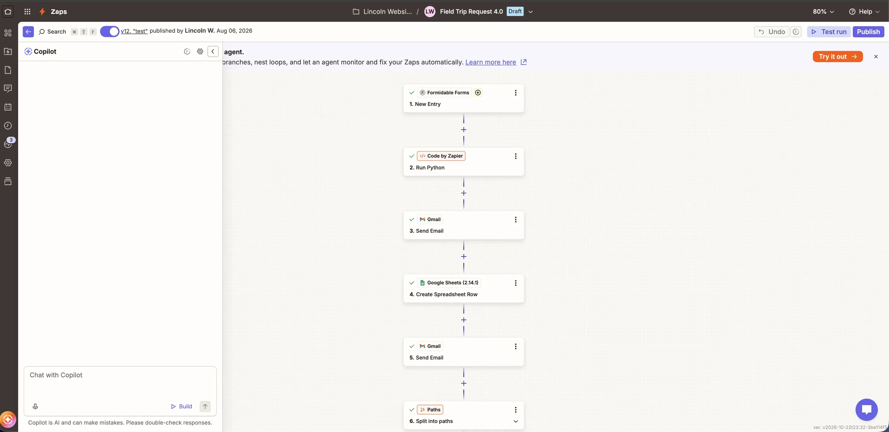The height and width of the screenshot is (432, 889).
Task: Open the apps grid launcher
Action: click(x=27, y=11)
